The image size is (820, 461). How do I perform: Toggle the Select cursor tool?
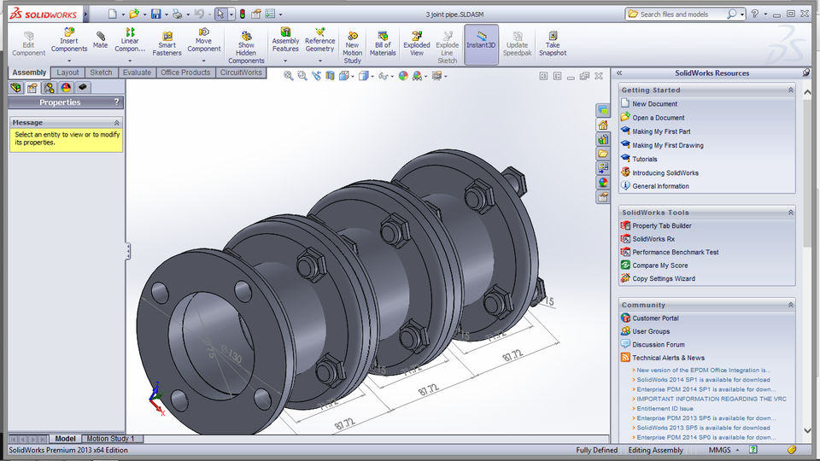tap(220, 15)
